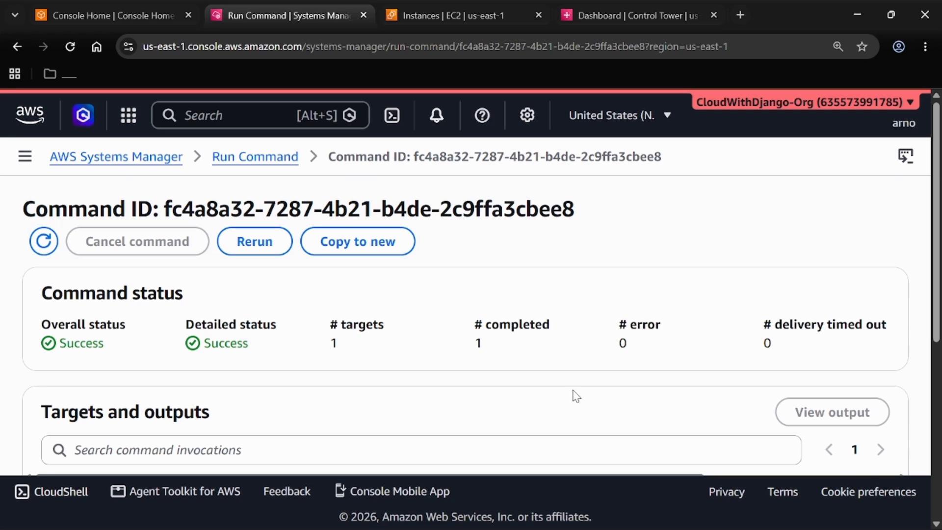This screenshot has width=942, height=530.
Task: Click the refresh circle beside Cancel command
Action: click(x=44, y=241)
